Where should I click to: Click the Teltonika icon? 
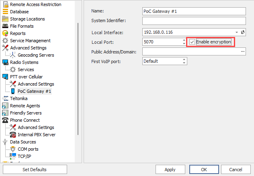pos(5,98)
